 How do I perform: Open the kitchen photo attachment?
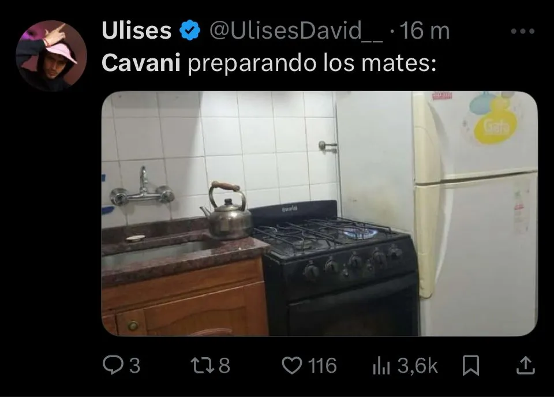[319, 214]
